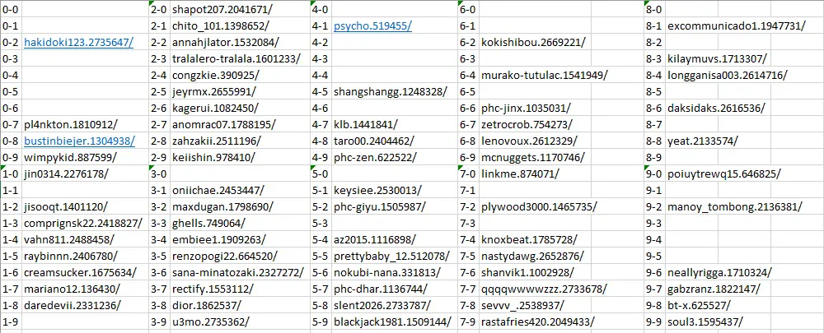Select cell az2015.1116898/

click(x=395, y=239)
